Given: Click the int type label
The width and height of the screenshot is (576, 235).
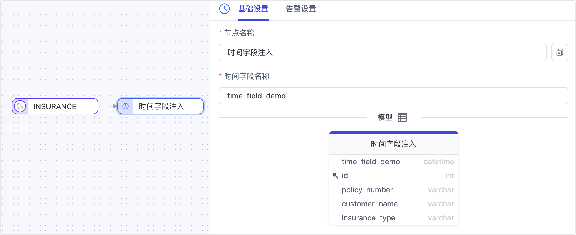Looking at the screenshot, I should pyautogui.click(x=450, y=176).
